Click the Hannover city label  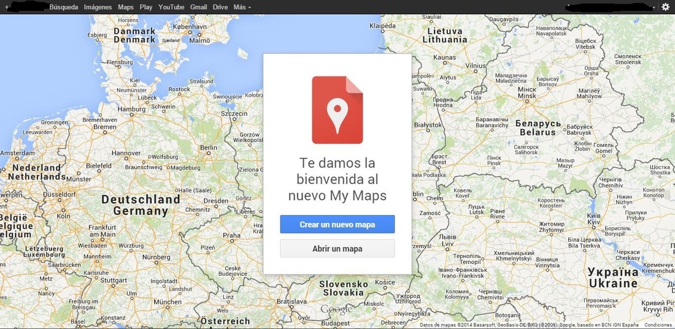[x=126, y=153]
